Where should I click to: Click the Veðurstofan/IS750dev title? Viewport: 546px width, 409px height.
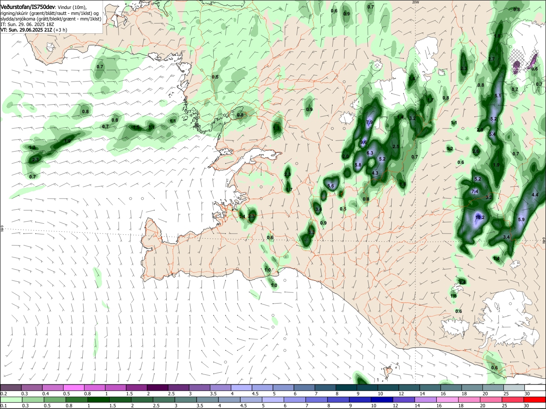pos(28,7)
